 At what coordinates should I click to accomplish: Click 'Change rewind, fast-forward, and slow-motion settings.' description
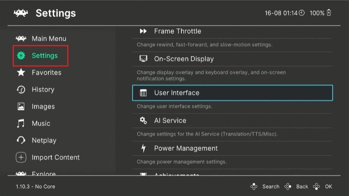pos(205,45)
